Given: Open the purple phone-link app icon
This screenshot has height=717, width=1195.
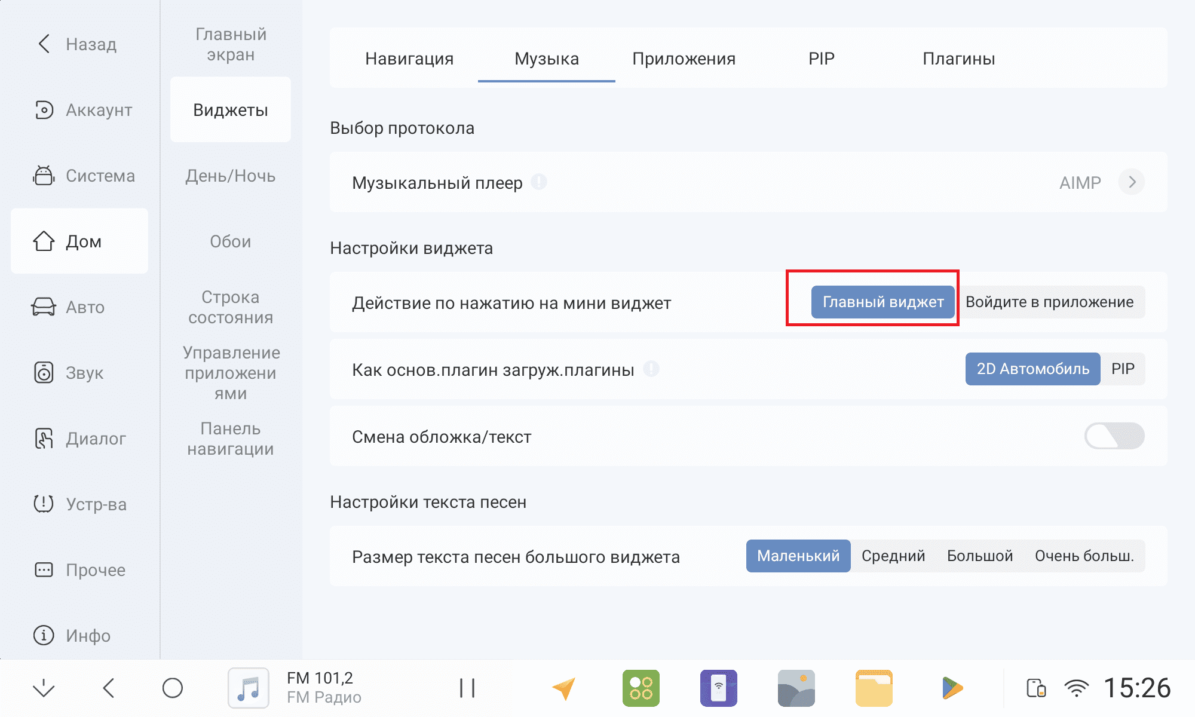Looking at the screenshot, I should click(x=718, y=688).
